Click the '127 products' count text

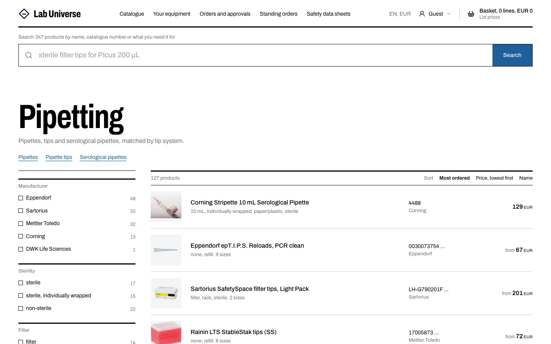tap(165, 178)
